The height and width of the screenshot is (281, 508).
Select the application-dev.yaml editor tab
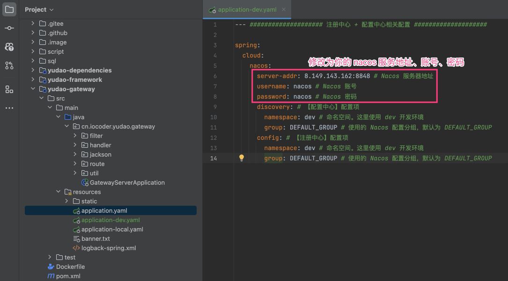(x=244, y=10)
